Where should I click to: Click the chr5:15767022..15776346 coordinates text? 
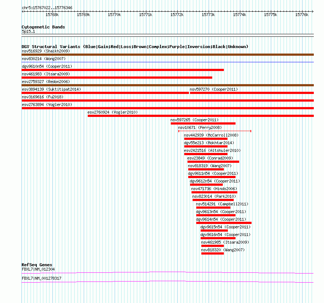point(47,8)
